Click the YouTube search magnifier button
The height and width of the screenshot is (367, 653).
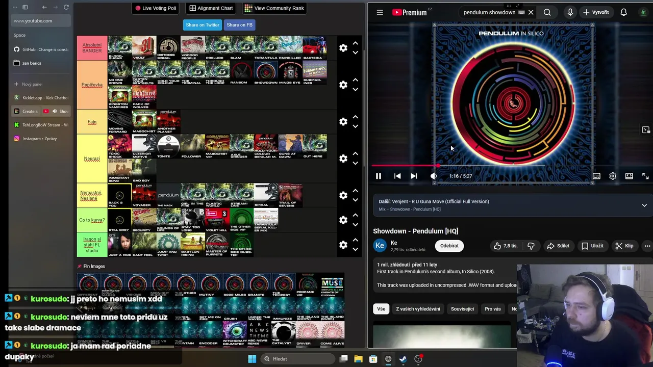point(547,12)
